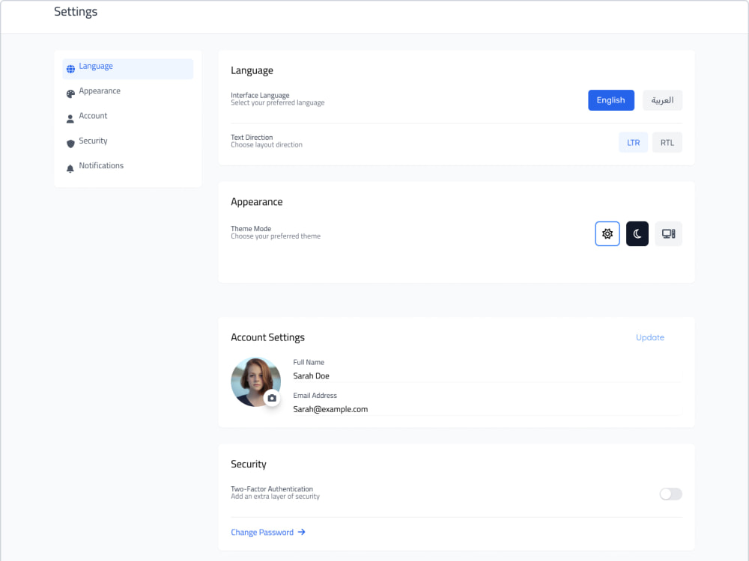This screenshot has width=749, height=561.
Task: Click Sarah's profile photo
Action: point(255,381)
